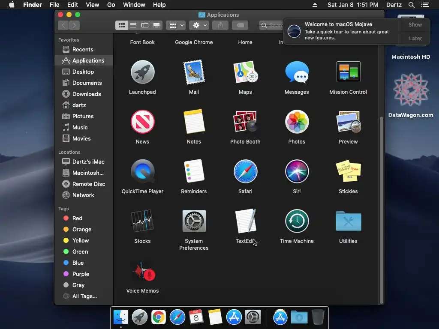Select Remote Disc in Locations

point(84,184)
